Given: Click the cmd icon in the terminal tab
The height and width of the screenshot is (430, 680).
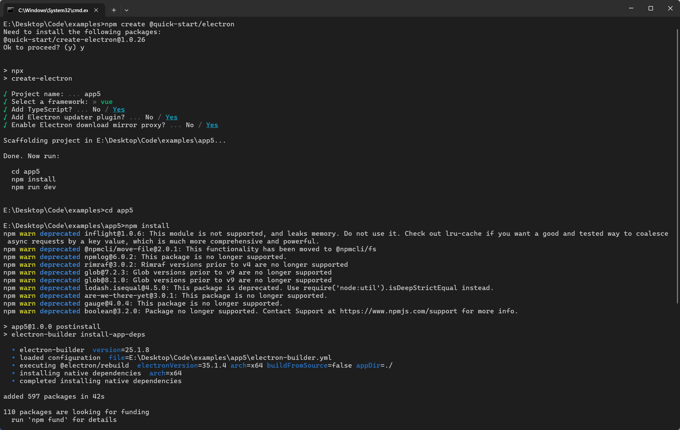Looking at the screenshot, I should point(11,10).
